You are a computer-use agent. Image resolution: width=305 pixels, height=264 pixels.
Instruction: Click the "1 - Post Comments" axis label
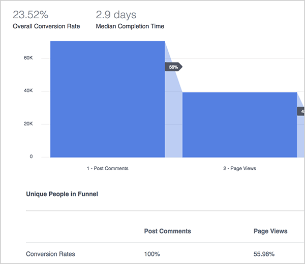(x=107, y=168)
